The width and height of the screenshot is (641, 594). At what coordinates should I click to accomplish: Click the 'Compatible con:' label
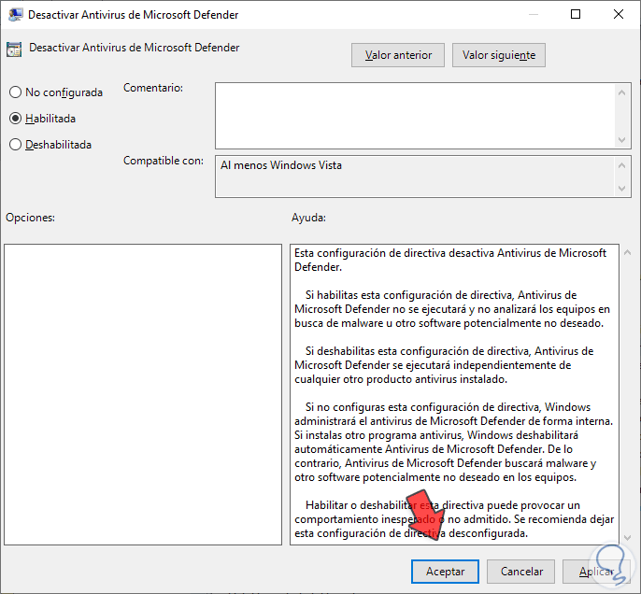tap(164, 161)
